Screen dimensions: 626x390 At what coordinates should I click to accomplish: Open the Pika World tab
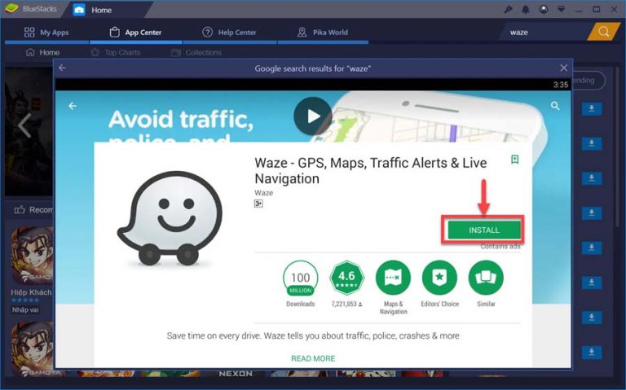(323, 33)
